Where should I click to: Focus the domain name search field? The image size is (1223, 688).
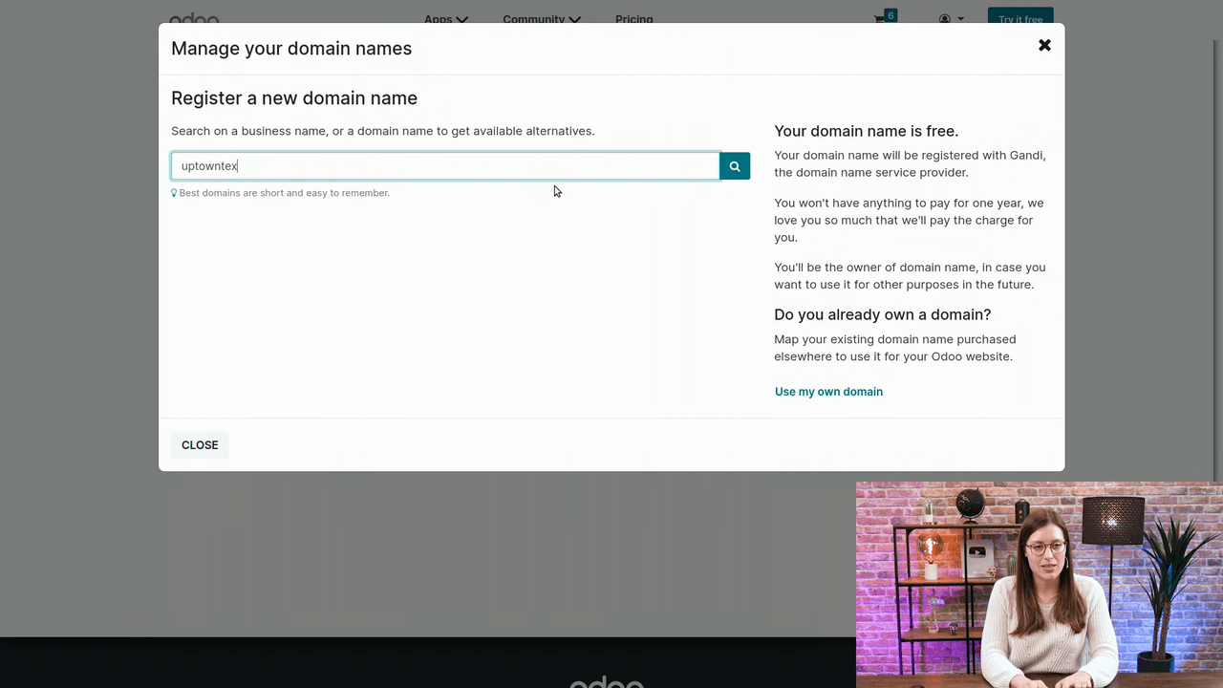click(x=444, y=166)
